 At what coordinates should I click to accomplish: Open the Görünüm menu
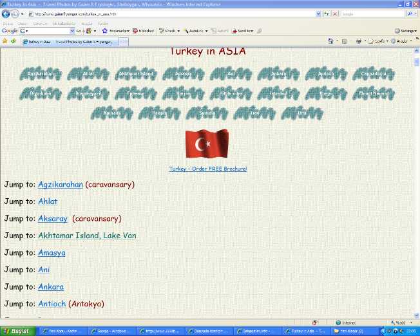(40, 24)
